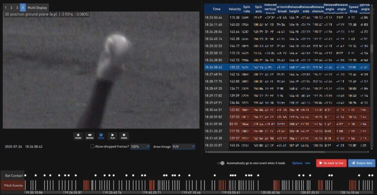Click the Output data button

click(361, 163)
